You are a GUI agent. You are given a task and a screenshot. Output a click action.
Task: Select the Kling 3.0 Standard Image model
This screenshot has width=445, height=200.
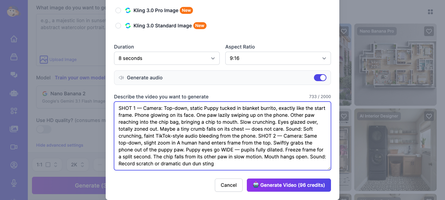118,26
